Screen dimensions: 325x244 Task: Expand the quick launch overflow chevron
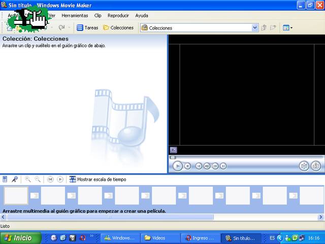coord(91,236)
